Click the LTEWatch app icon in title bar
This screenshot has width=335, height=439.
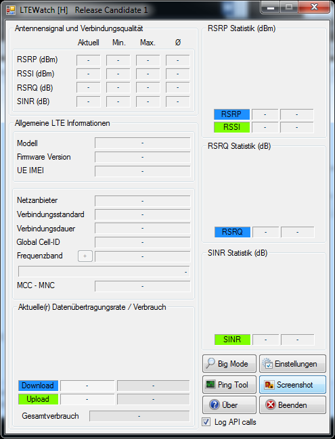pyautogui.click(x=11, y=10)
